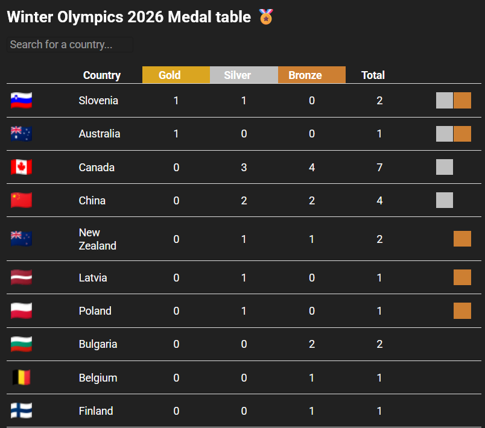The width and height of the screenshot is (485, 428).
Task: Click the Bulgaria flag icon
Action: [21, 344]
